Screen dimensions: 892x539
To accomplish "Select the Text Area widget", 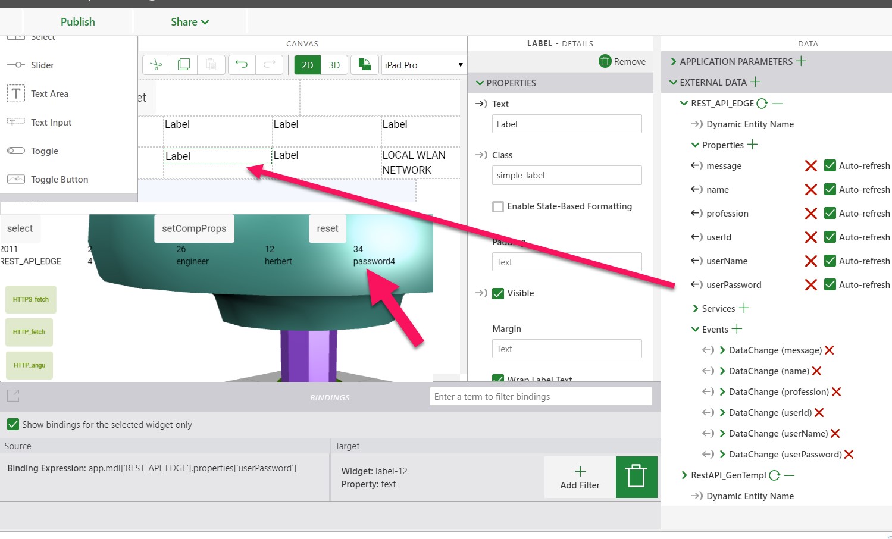I will (x=49, y=93).
